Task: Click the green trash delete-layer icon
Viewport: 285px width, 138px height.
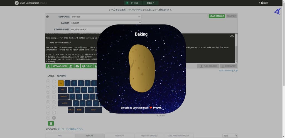Action: point(51,123)
